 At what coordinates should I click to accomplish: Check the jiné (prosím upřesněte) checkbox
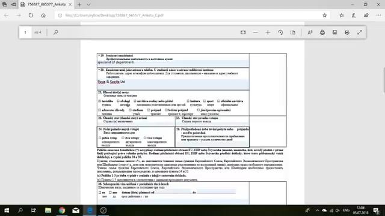[198, 110]
